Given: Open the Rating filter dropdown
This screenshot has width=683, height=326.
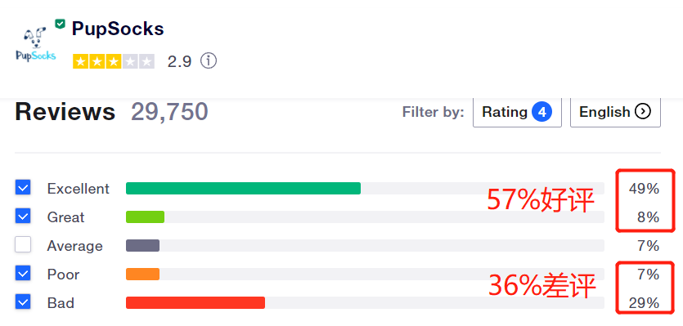Looking at the screenshot, I should coord(517,112).
